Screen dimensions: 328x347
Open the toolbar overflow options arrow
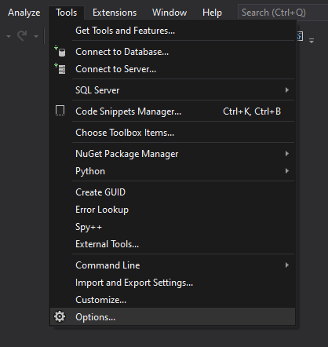point(312,41)
